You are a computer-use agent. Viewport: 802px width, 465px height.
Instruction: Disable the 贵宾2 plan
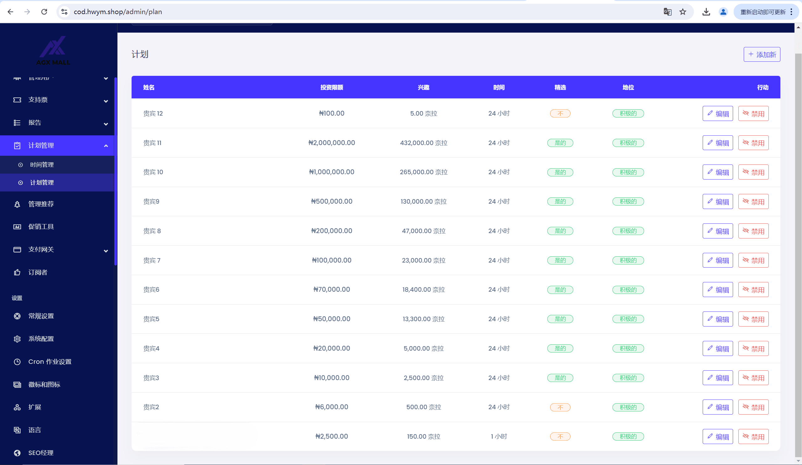[x=753, y=407]
